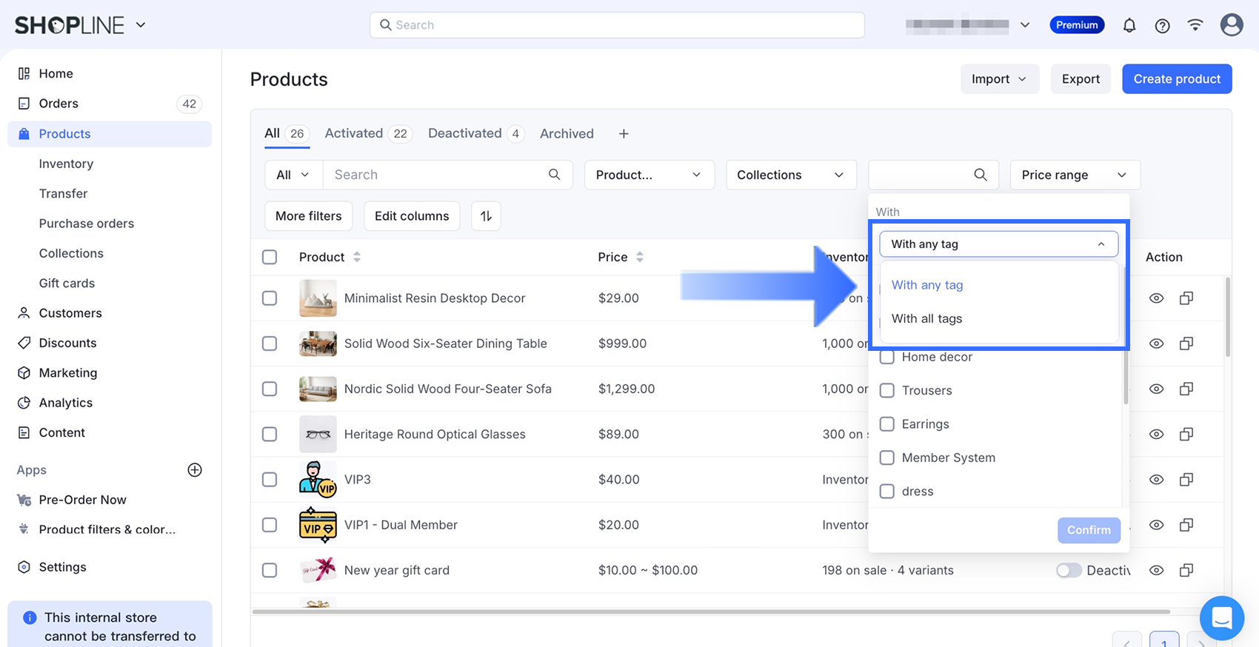Tick the Earrings tag checkbox

pyautogui.click(x=886, y=424)
